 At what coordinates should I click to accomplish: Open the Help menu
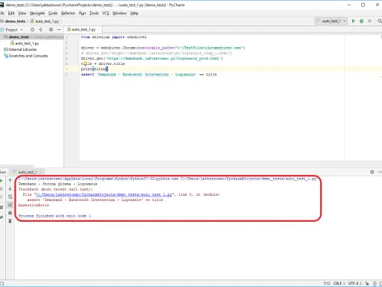[x=134, y=13]
